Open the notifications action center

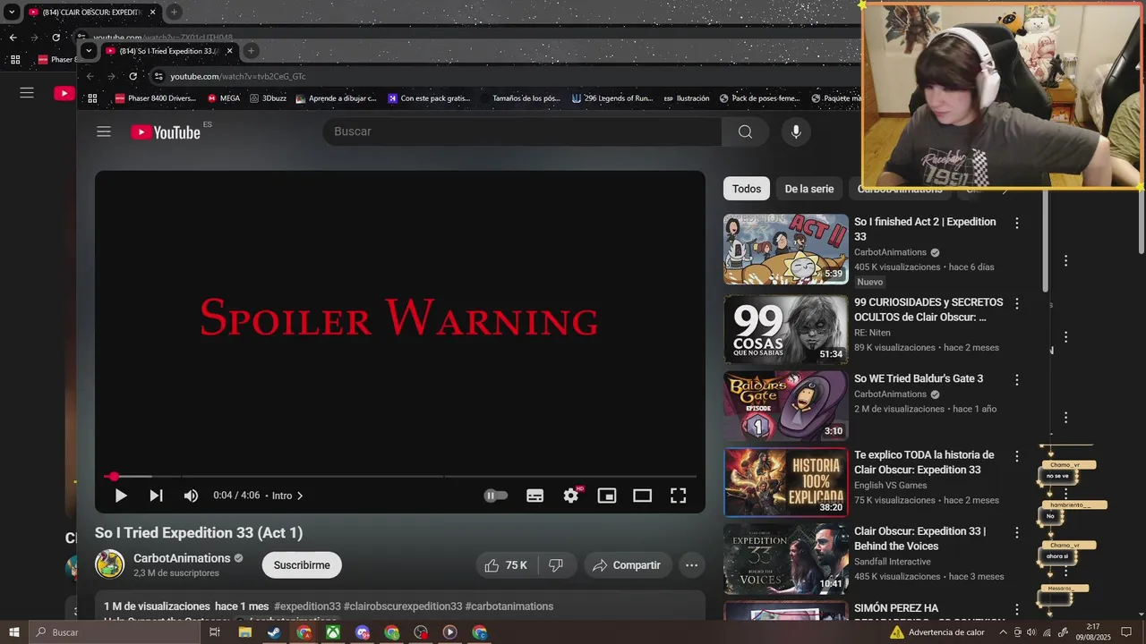coord(1126,632)
